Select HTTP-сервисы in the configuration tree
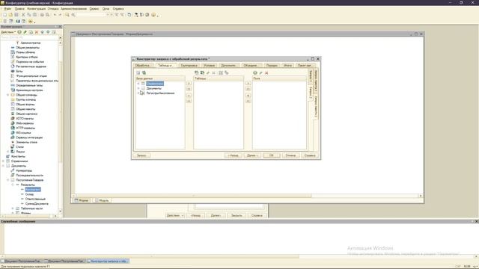Viewport: 479px width, 269px height. (25, 128)
